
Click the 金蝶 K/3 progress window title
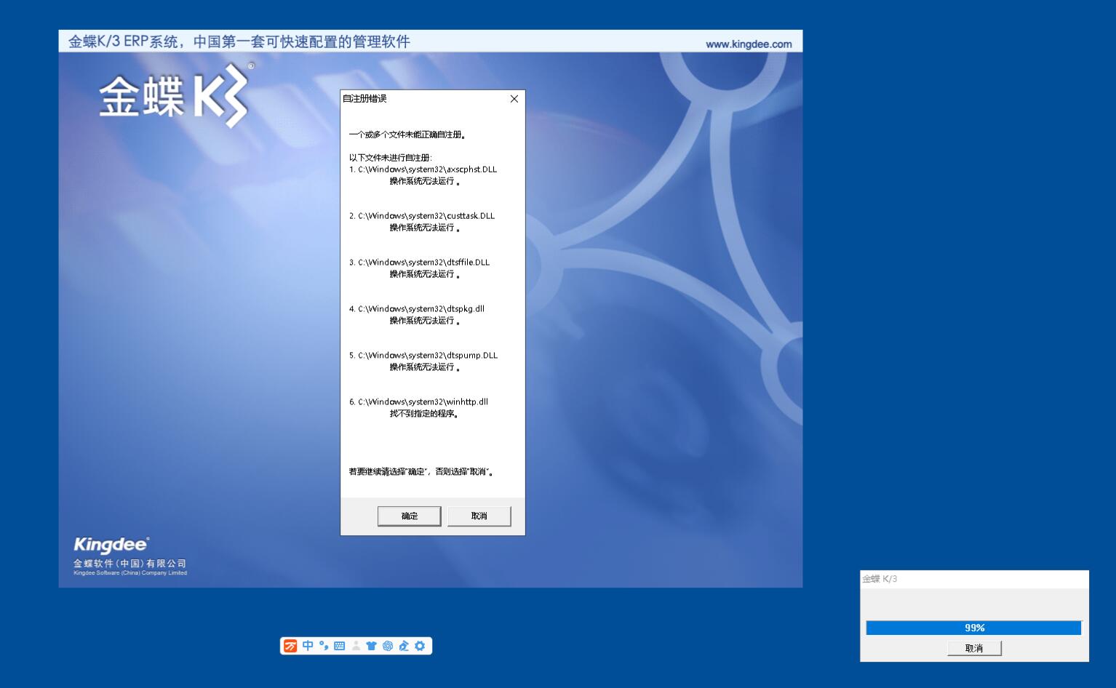coord(880,579)
